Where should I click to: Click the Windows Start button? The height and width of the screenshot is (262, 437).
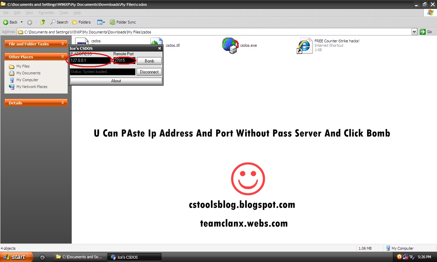point(16,257)
